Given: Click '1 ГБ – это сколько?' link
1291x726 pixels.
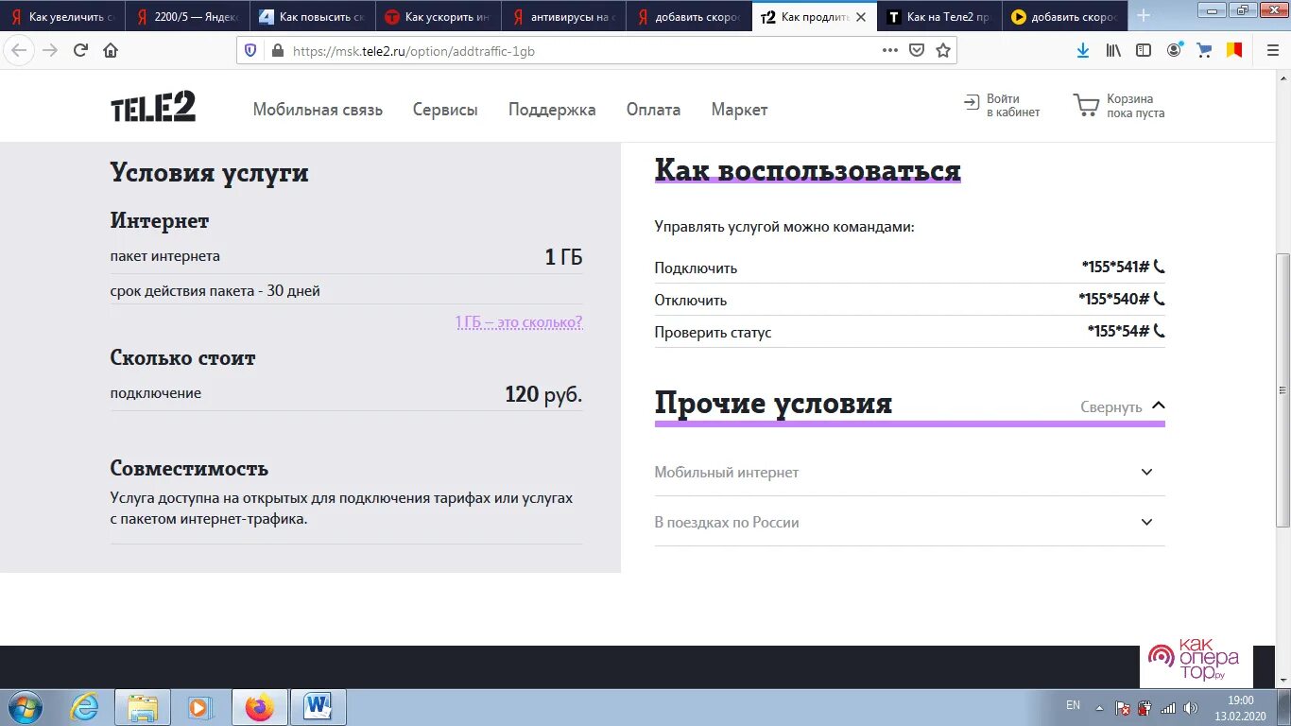Looking at the screenshot, I should [x=519, y=322].
